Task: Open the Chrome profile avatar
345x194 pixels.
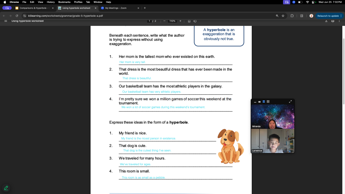Action: [311, 16]
